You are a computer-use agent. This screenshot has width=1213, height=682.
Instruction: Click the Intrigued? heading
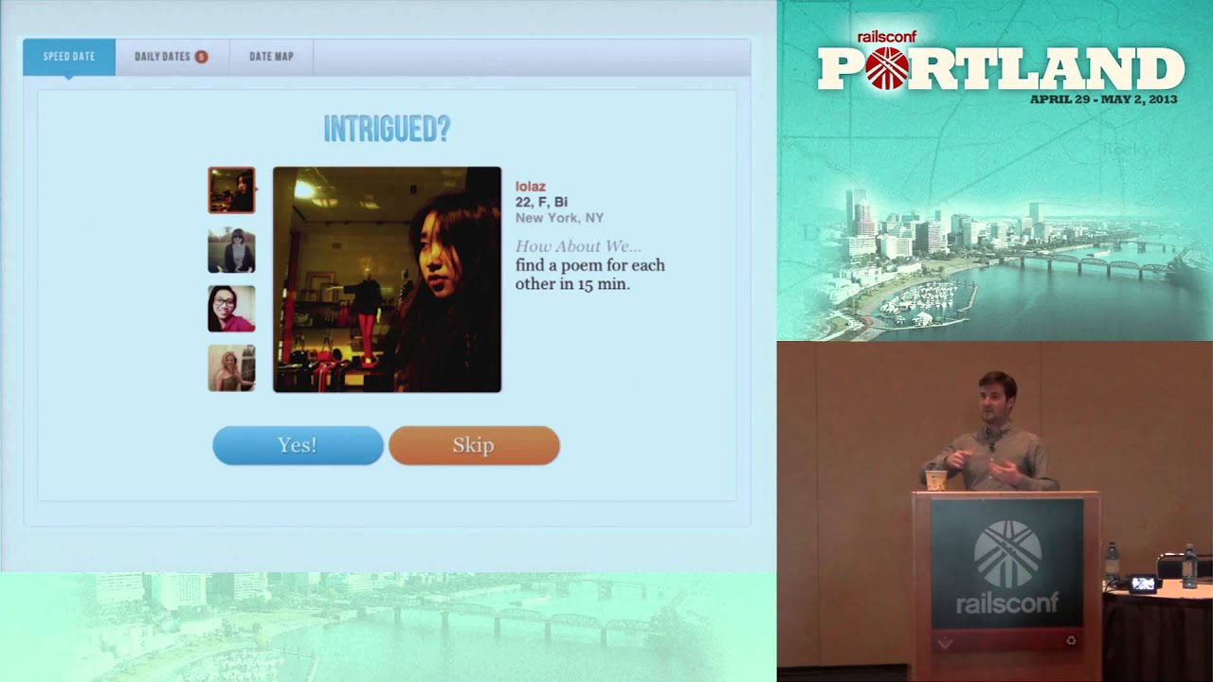click(387, 129)
